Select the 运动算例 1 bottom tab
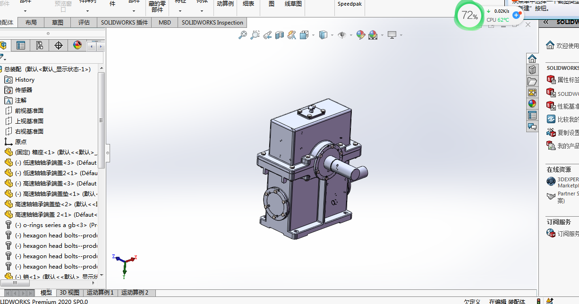The image size is (579, 304). [100, 293]
